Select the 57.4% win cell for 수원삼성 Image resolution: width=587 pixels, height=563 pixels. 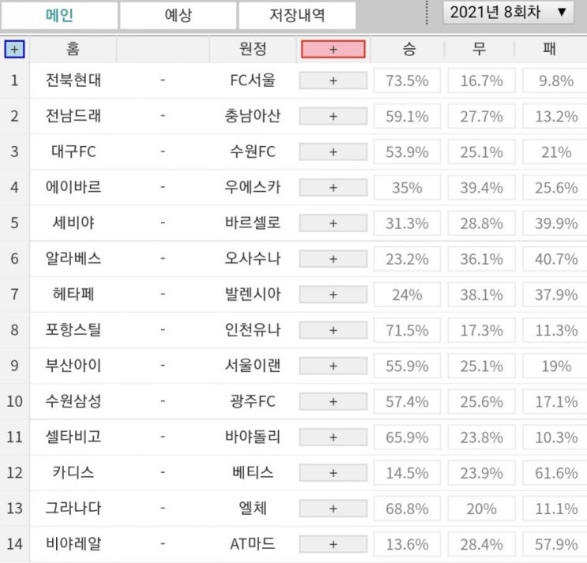click(408, 401)
